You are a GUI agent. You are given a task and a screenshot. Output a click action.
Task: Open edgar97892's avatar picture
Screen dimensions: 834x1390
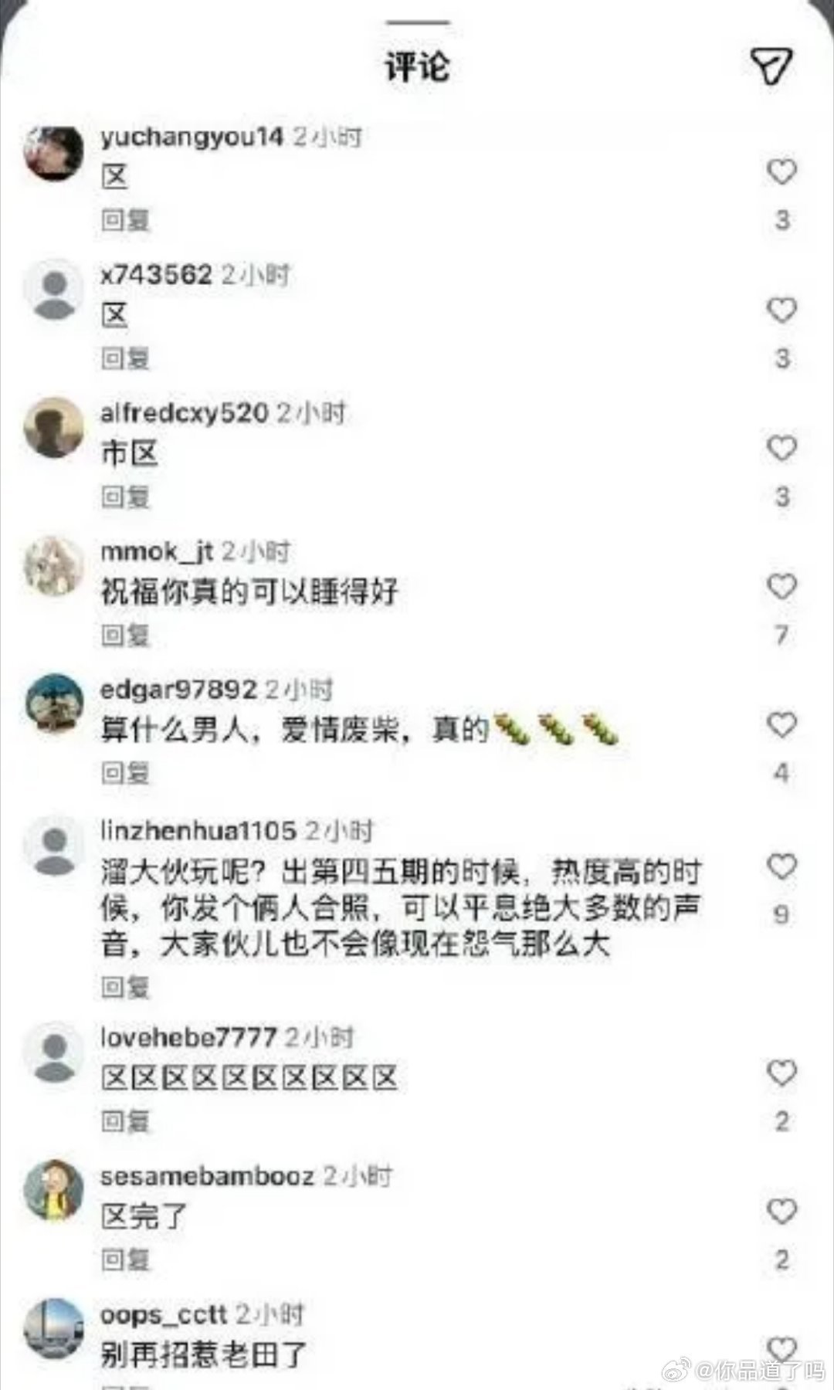(54, 703)
